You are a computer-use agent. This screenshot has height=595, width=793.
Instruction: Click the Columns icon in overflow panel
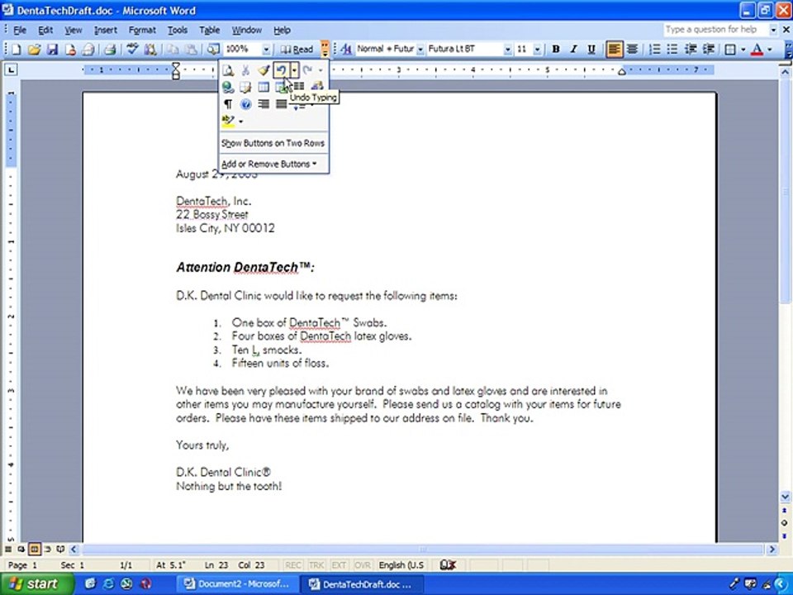point(299,87)
